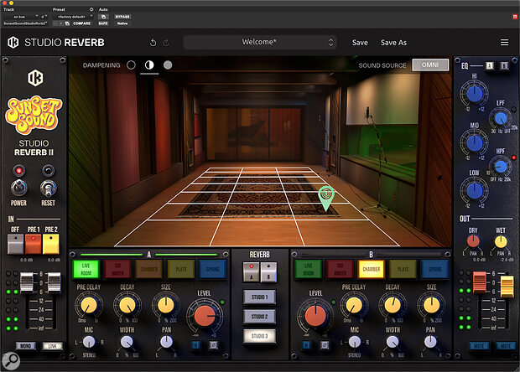Select SPRING in reverb A
This screenshot has width=520, height=372.
pyautogui.click(x=212, y=269)
